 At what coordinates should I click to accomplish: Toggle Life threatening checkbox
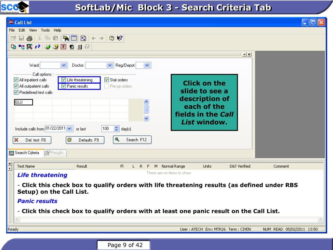pyautogui.click(x=63, y=80)
